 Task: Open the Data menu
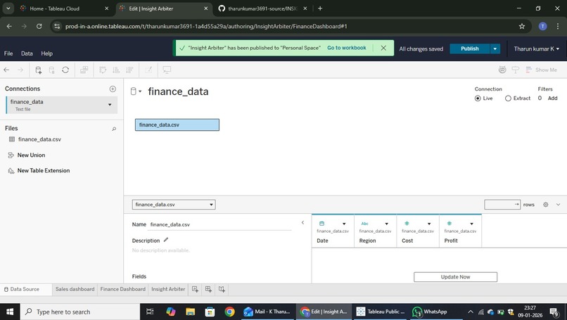[27, 53]
